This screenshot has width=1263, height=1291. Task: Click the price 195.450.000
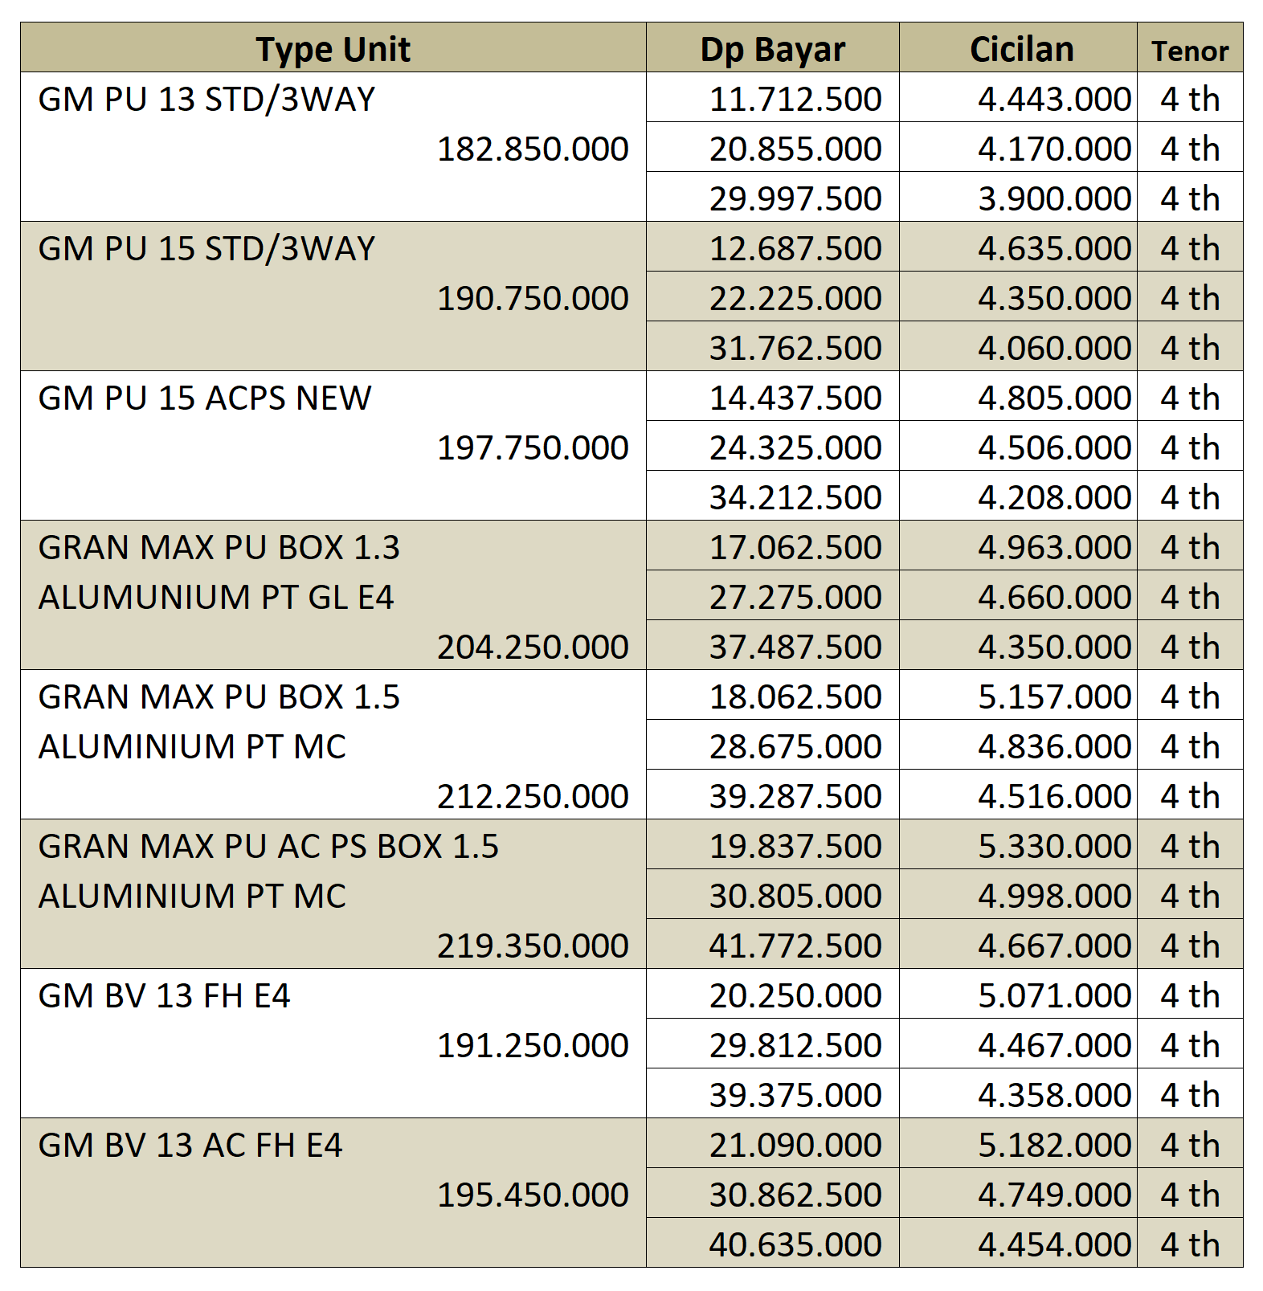point(533,1195)
